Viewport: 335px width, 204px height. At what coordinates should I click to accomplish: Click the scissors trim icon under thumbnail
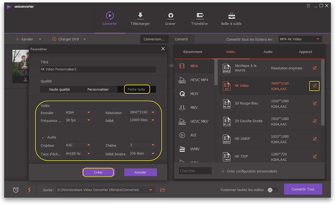[26, 80]
